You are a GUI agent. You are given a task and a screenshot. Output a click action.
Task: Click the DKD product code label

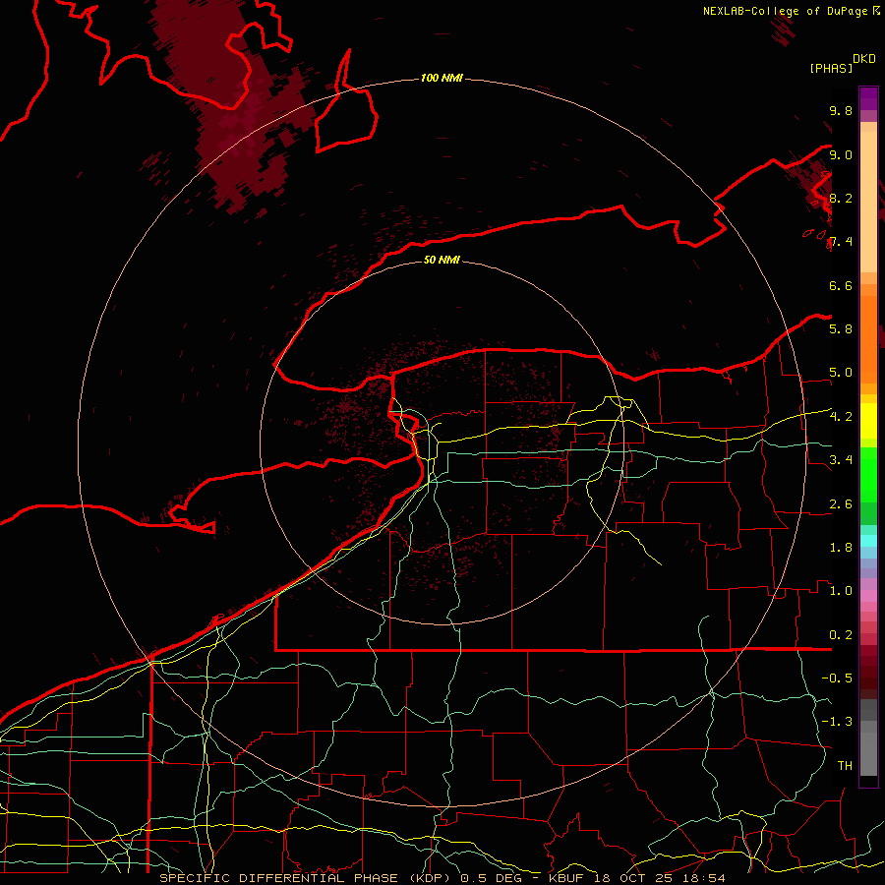coord(864,58)
